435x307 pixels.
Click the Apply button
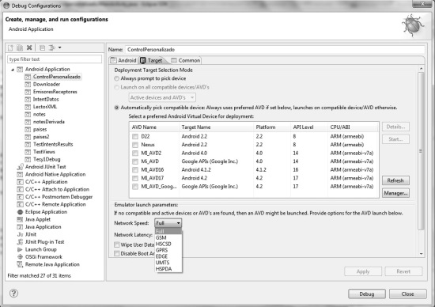(363, 271)
